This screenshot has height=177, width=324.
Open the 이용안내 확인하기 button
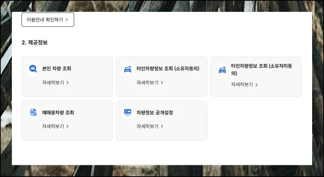tap(47, 20)
